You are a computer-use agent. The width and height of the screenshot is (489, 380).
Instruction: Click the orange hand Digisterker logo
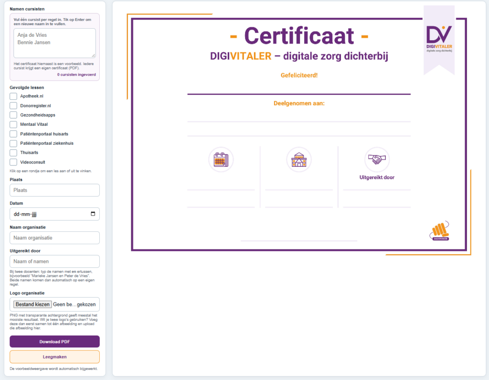tap(439, 231)
